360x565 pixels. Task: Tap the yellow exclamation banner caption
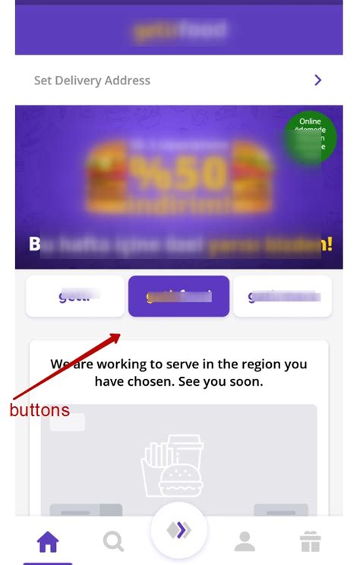coord(180,245)
